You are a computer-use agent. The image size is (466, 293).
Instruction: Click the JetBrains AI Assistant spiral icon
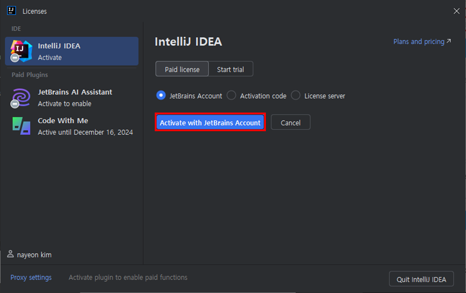coord(21,97)
